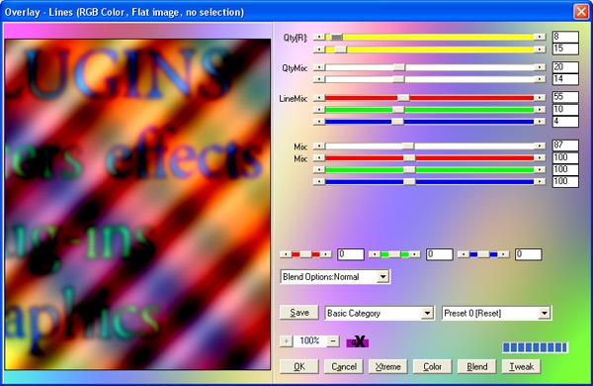Click the Color button
This screenshot has height=386, width=593.
(432, 366)
